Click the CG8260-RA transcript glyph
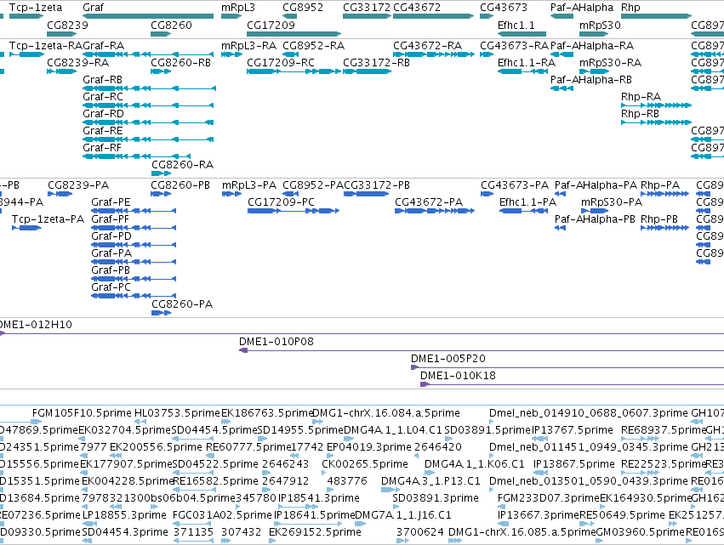724x545 pixels. [161, 173]
